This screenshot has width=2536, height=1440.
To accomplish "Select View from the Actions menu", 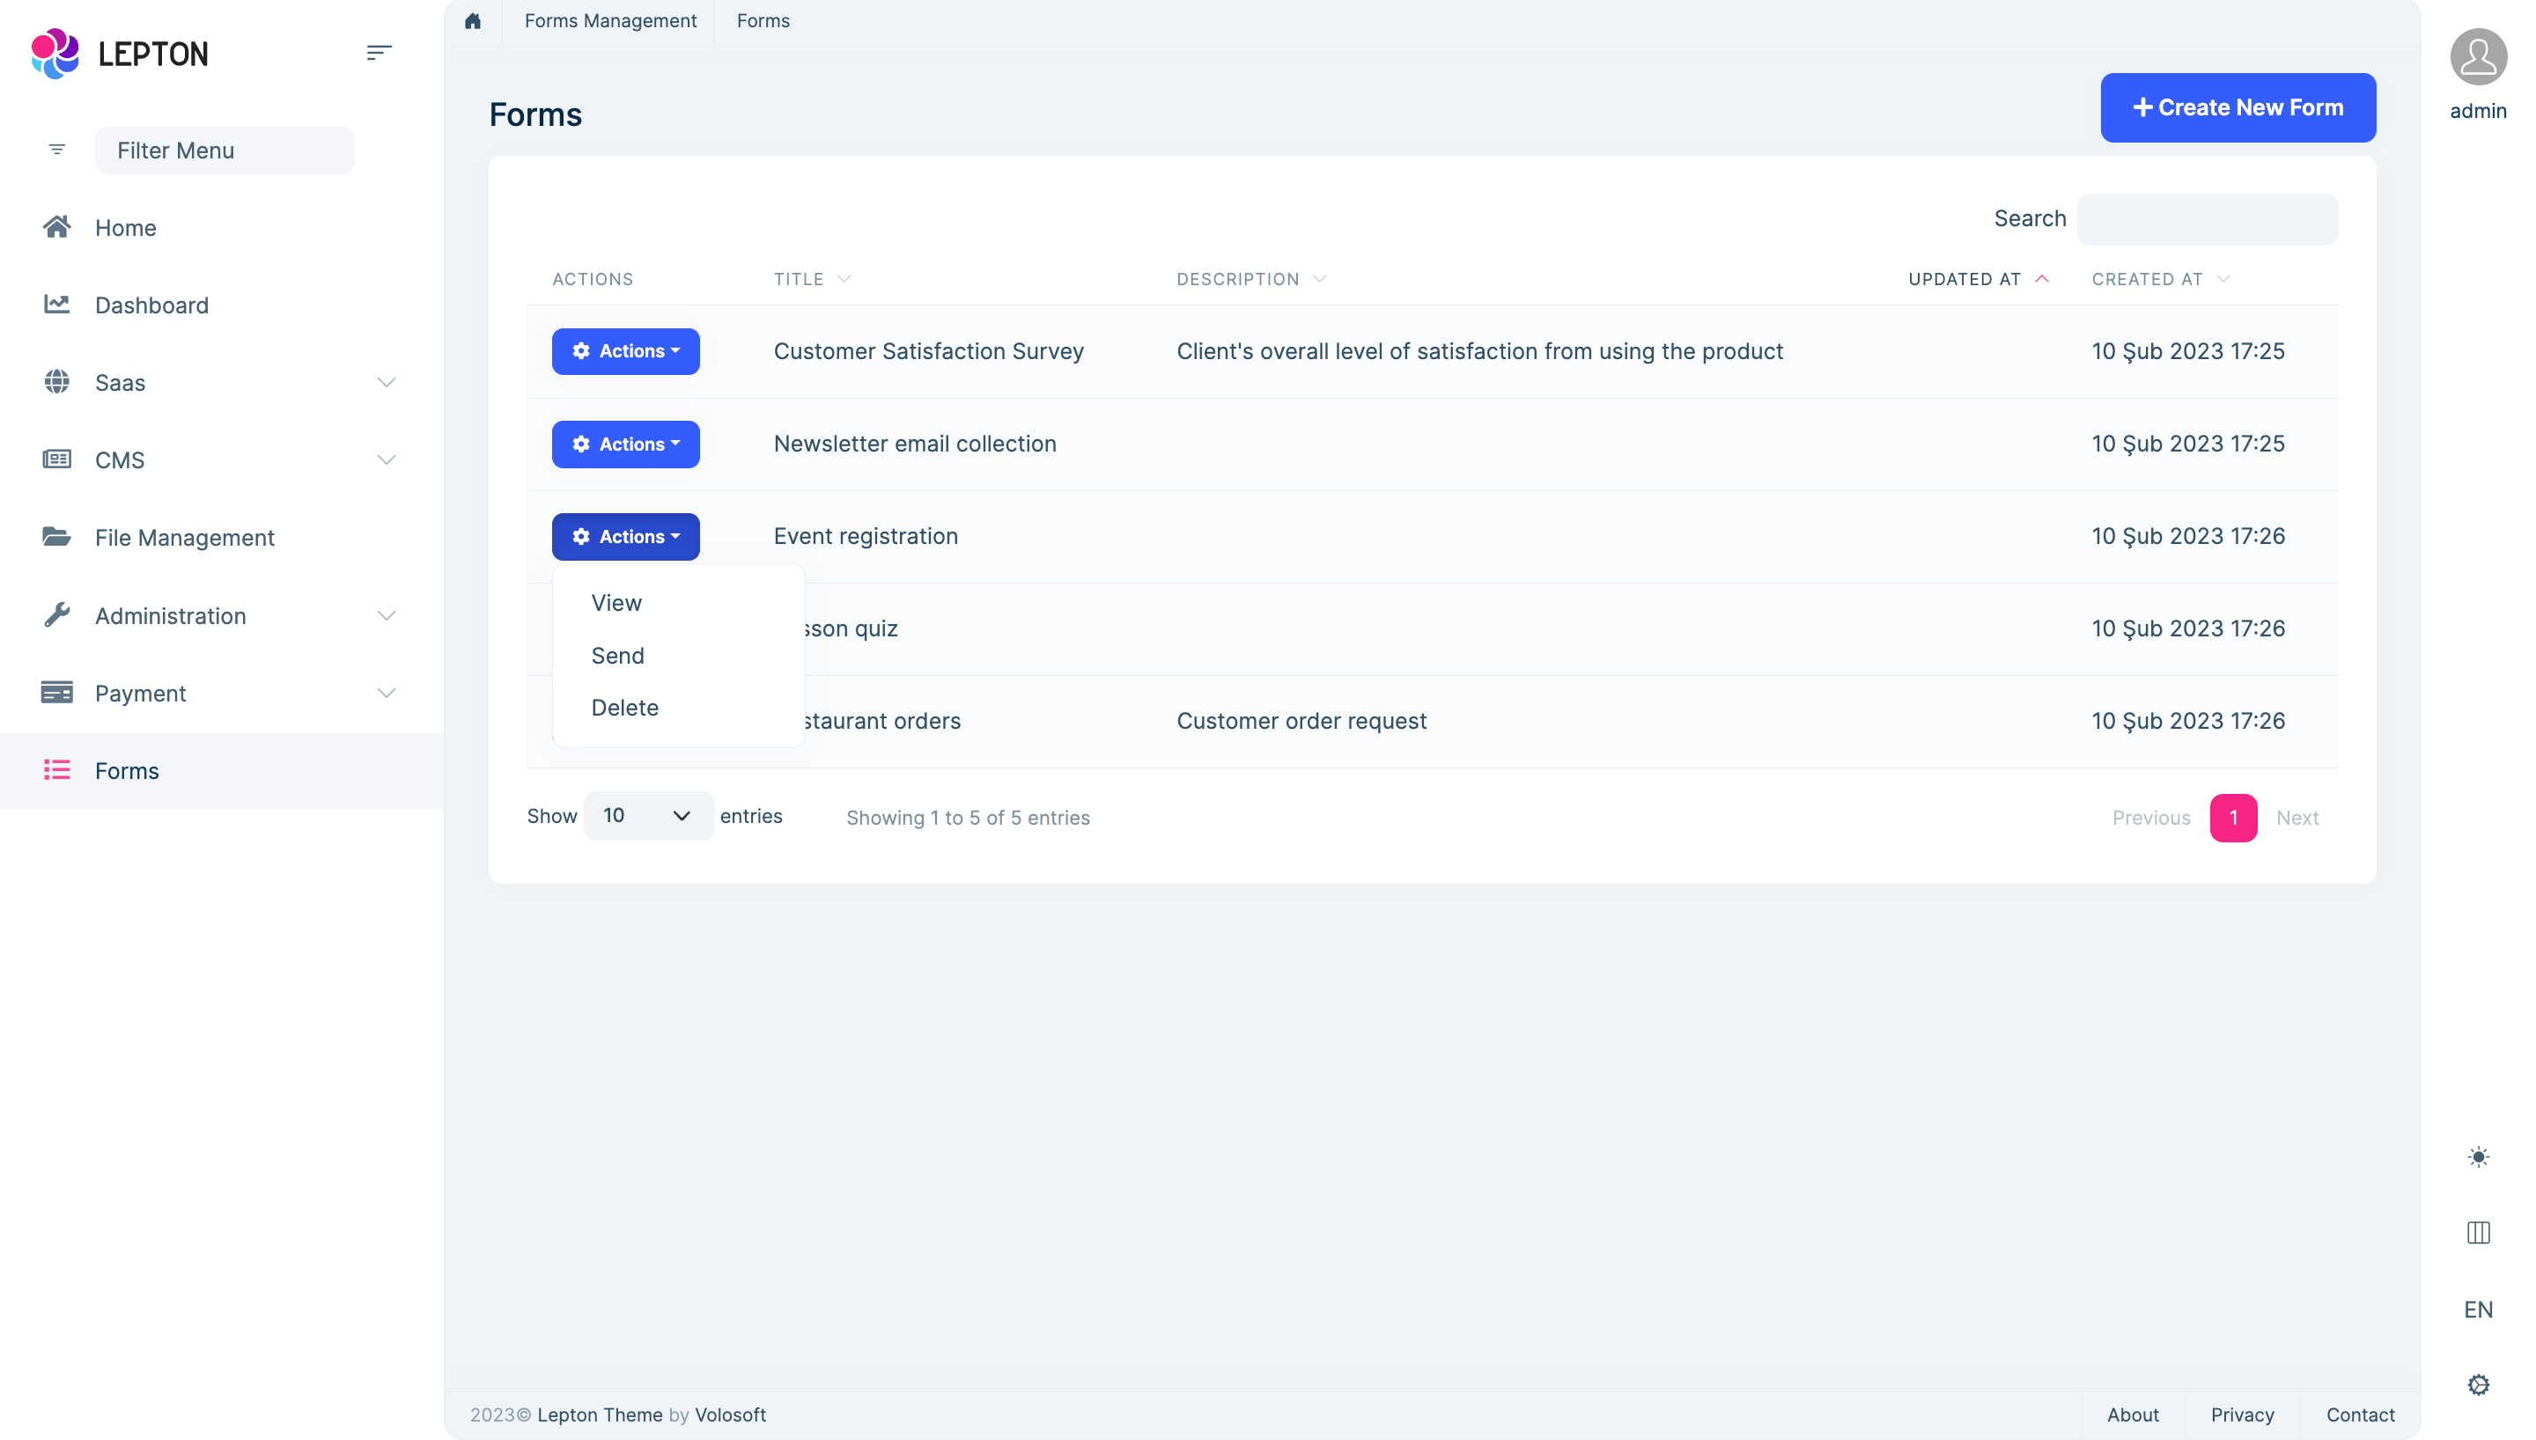I will point(616,602).
